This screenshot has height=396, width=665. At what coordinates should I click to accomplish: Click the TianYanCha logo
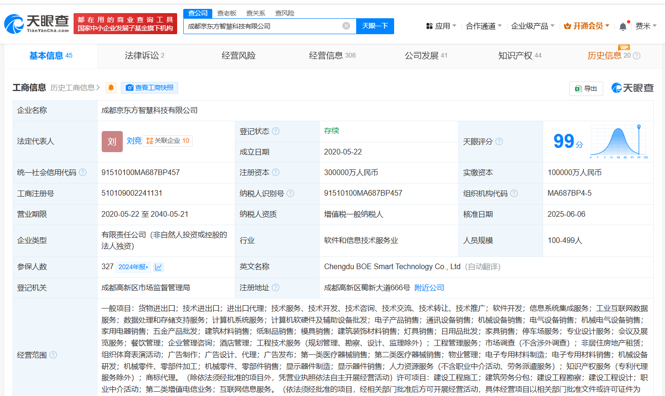click(37, 23)
